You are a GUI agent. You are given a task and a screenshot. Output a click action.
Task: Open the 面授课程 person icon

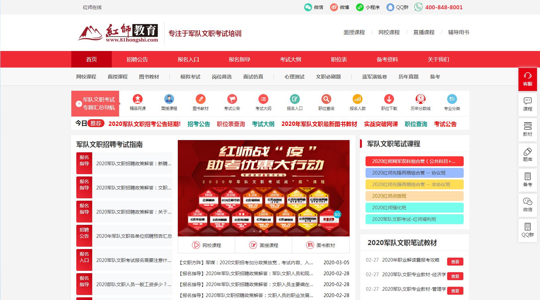click(169, 99)
